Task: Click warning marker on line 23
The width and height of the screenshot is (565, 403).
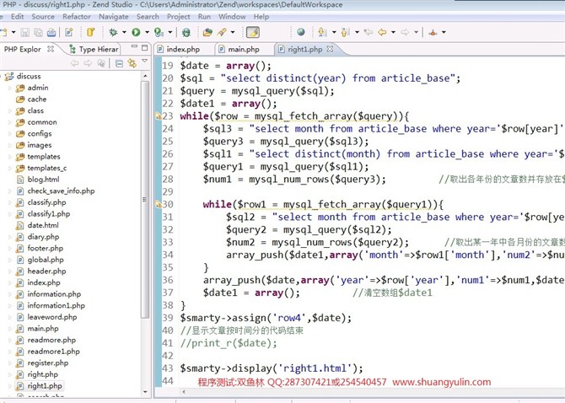Action: pyautogui.click(x=159, y=116)
